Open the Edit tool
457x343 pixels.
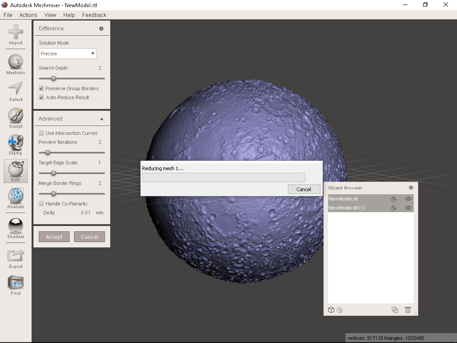coord(16,171)
